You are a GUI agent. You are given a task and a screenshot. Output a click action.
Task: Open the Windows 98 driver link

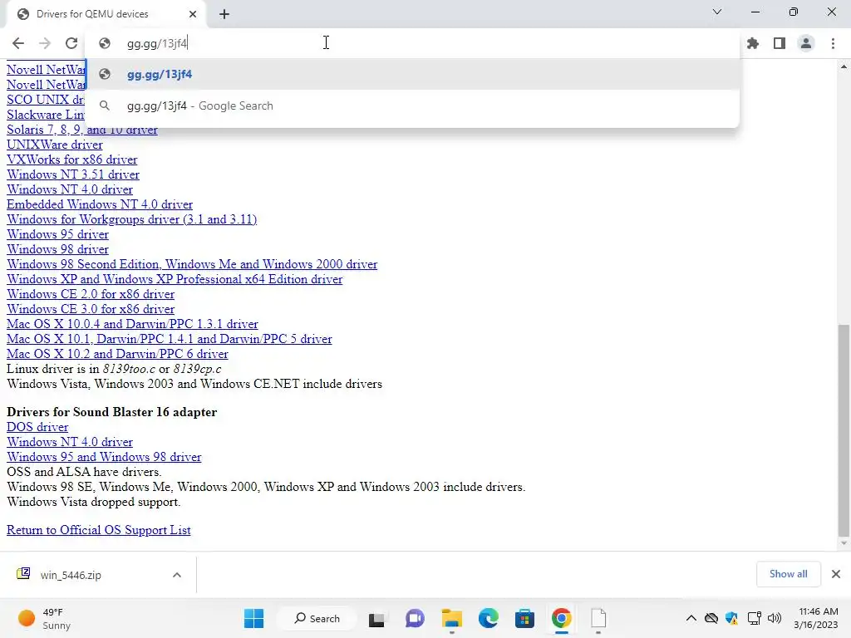[57, 249]
